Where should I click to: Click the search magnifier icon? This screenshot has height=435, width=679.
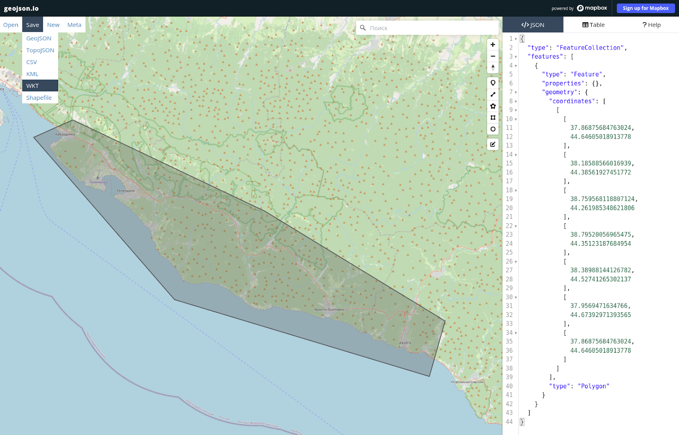pyautogui.click(x=363, y=28)
